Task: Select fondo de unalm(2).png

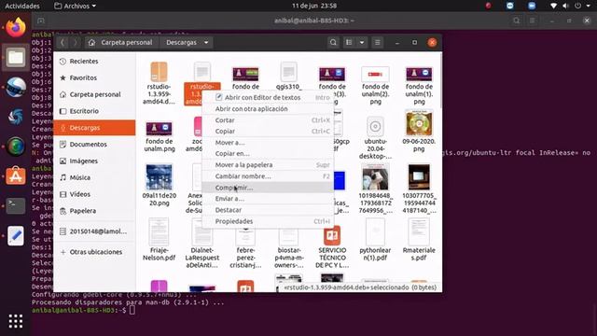Action: [375, 84]
